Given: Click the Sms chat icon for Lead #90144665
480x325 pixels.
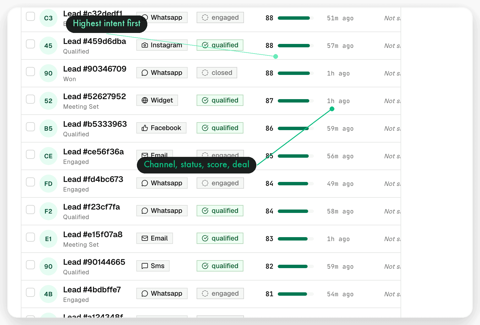Looking at the screenshot, I should [145, 266].
